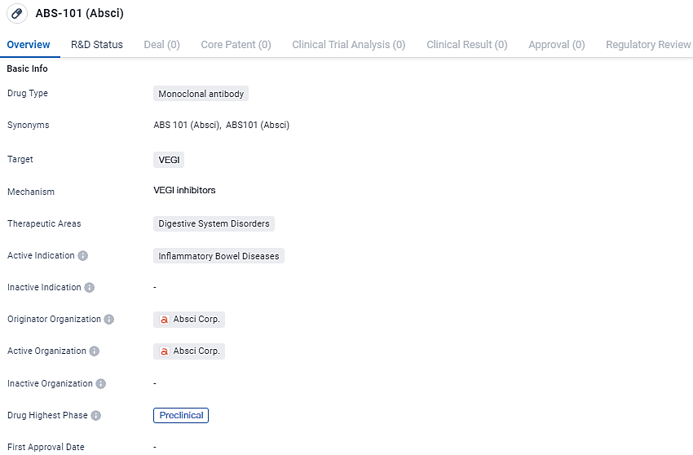Screen dimensions: 693x455
Task: Click info icon beside Drug Highest Phase
Action: [96, 416]
